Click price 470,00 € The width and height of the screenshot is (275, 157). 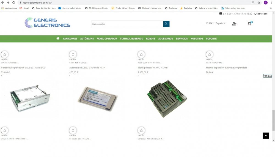(x=74, y=72)
